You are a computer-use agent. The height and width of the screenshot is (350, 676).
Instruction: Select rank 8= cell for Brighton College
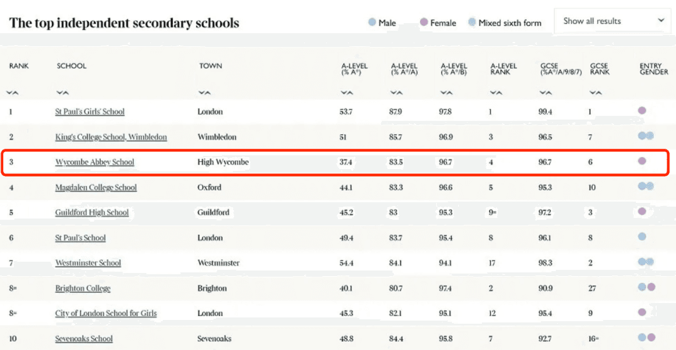(x=13, y=289)
